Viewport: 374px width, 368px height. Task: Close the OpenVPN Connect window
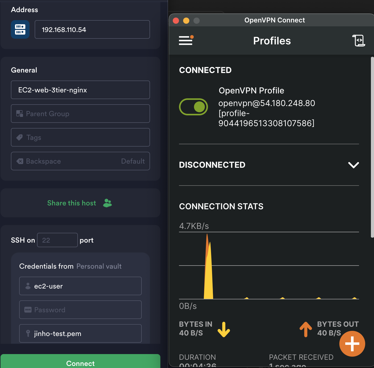pyautogui.click(x=176, y=20)
